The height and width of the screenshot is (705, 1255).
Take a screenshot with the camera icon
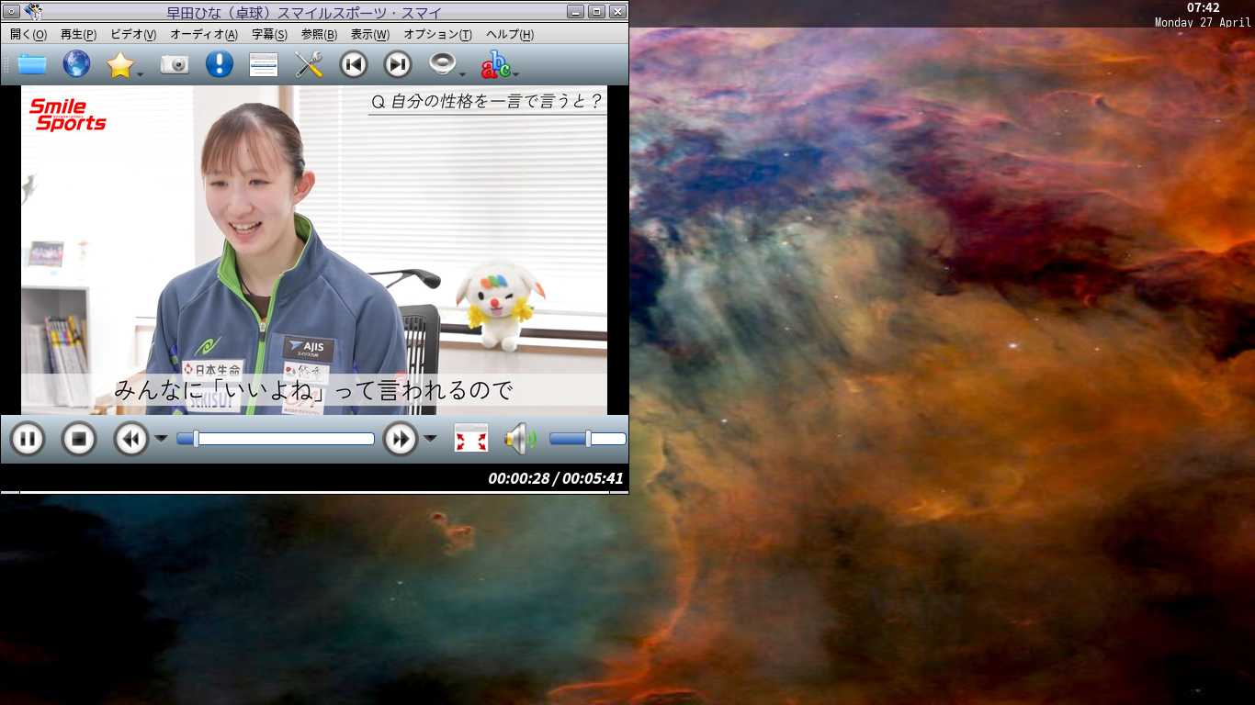pos(175,64)
